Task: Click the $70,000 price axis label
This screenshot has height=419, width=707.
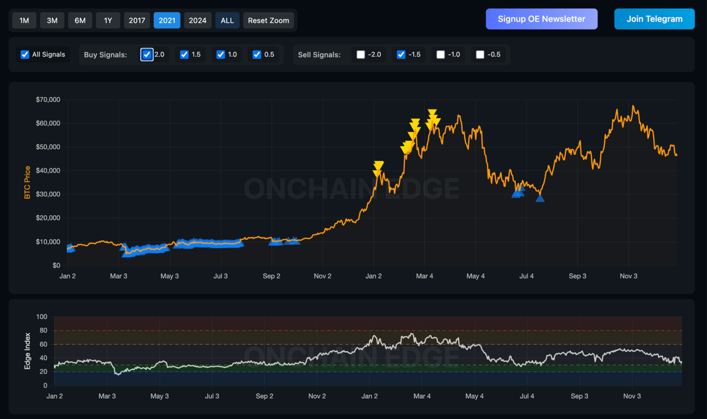Action: click(48, 100)
